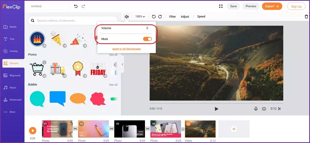Click transition between clips 04 and 05

pyautogui.click(x=183, y=129)
